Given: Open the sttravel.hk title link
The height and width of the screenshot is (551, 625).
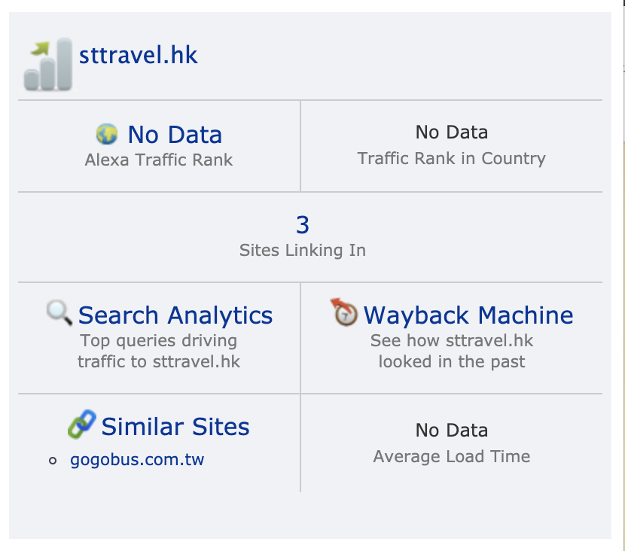Looking at the screenshot, I should point(139,55).
